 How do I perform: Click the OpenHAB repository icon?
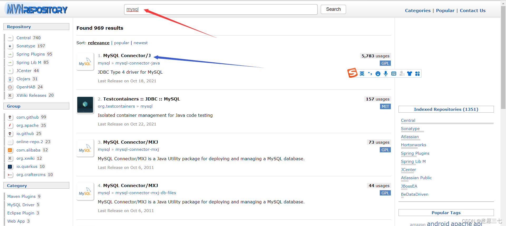(x=10, y=87)
